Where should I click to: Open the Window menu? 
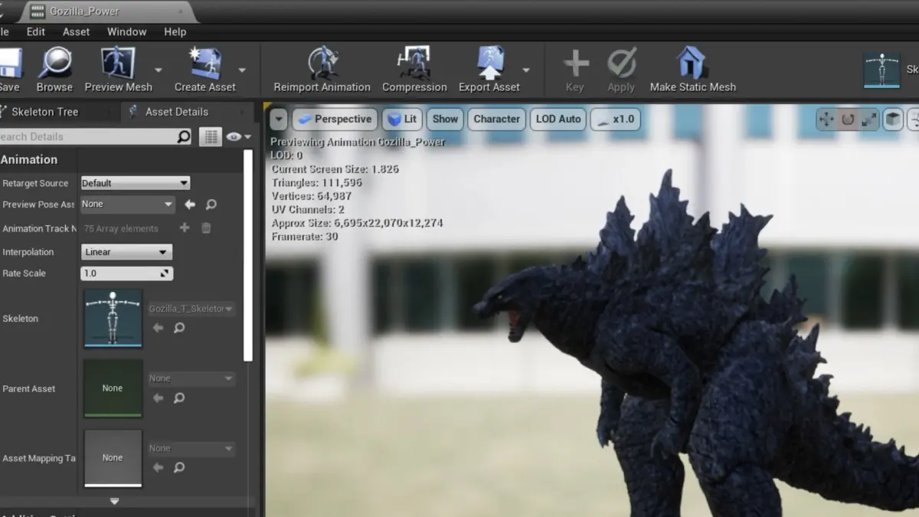126,31
